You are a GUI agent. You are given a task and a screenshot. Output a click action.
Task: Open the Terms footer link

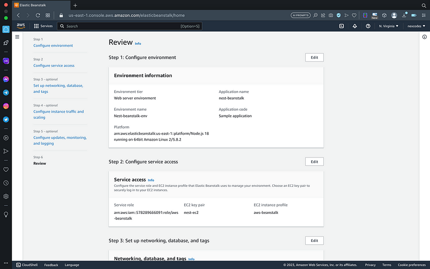[387, 265]
